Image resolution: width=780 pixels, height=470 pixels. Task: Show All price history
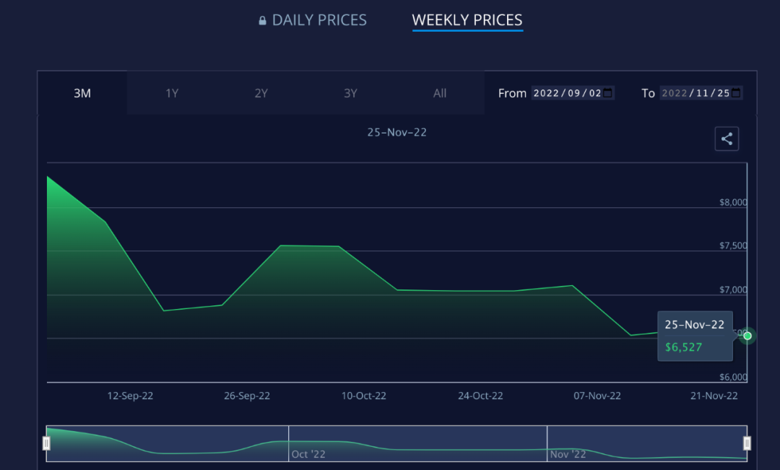(440, 93)
